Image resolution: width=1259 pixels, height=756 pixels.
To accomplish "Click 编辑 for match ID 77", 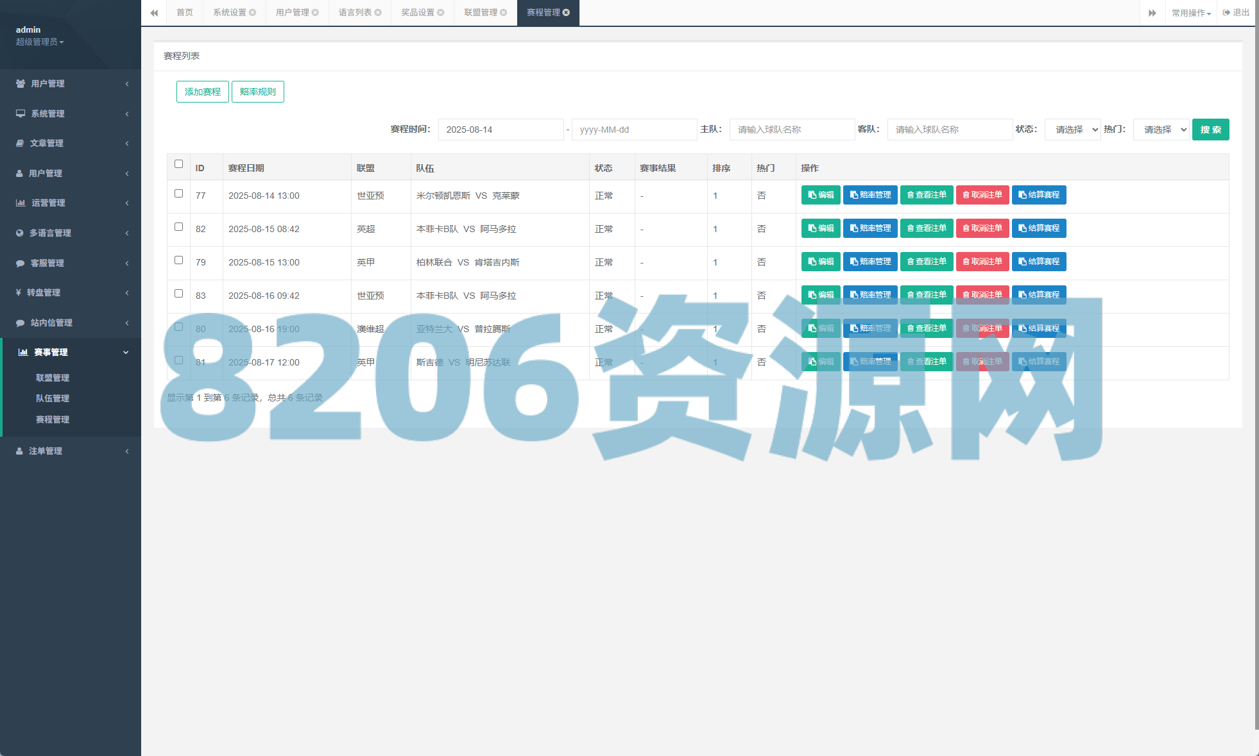I will point(821,195).
